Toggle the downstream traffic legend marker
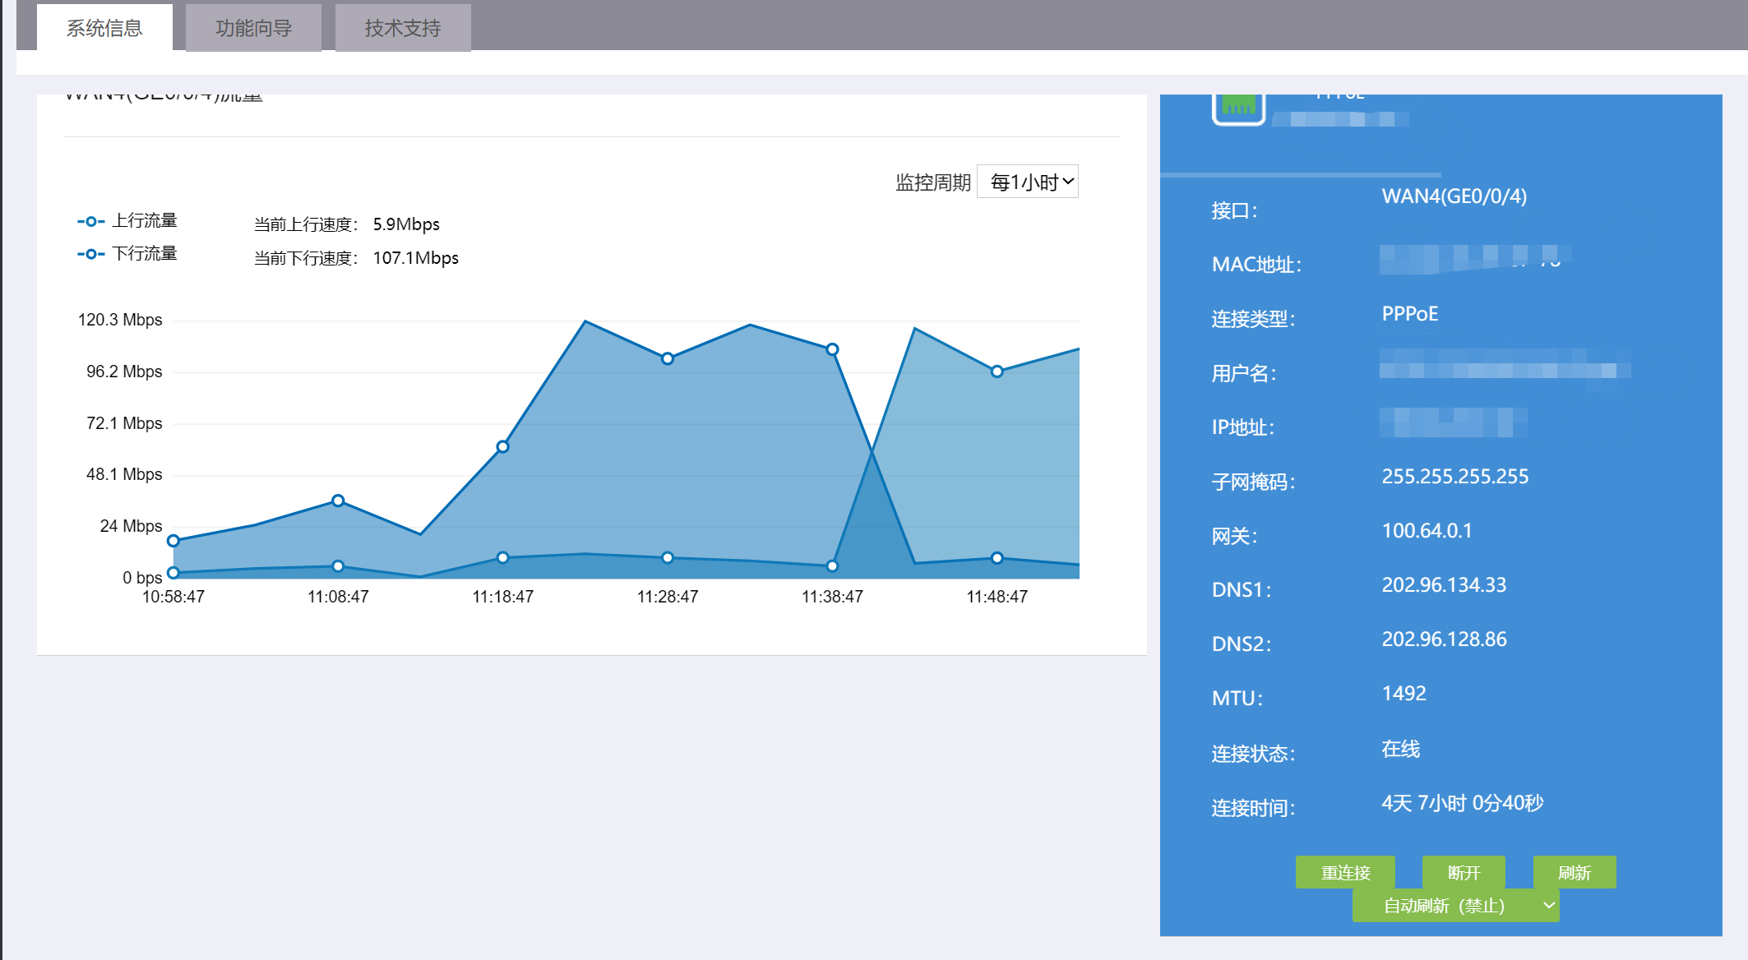 90,254
